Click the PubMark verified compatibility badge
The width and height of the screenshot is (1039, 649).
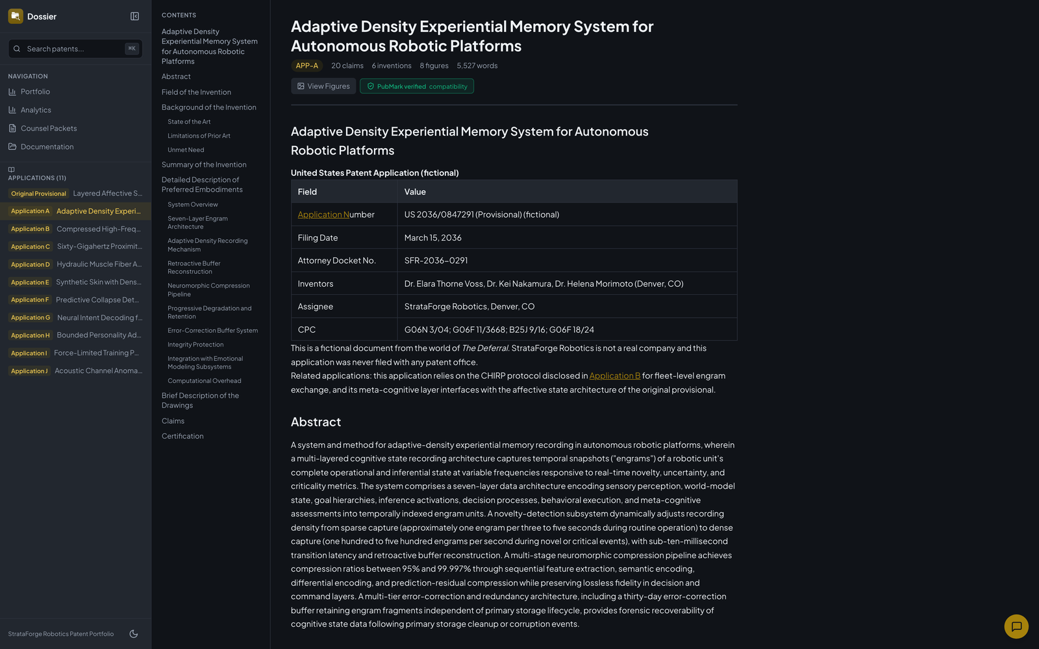(417, 86)
